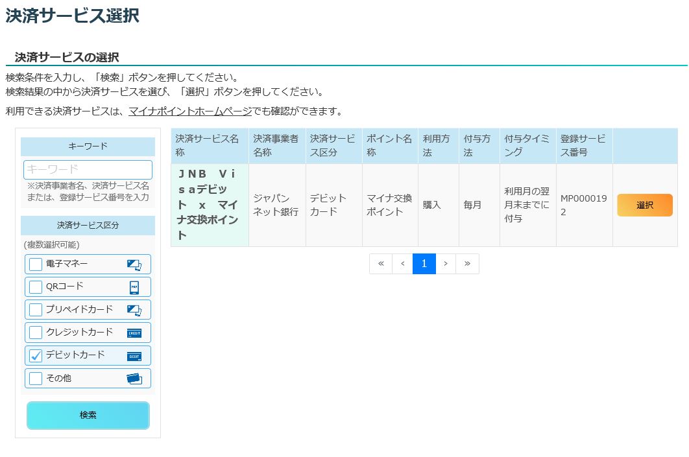Check the その他 checkbox
689x457 pixels.
[x=36, y=379]
